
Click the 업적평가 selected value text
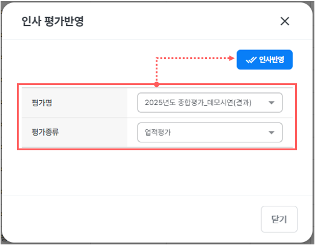(157, 132)
